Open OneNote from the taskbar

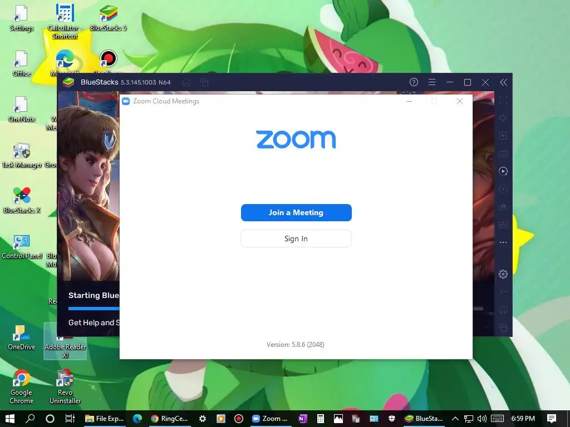click(x=302, y=419)
